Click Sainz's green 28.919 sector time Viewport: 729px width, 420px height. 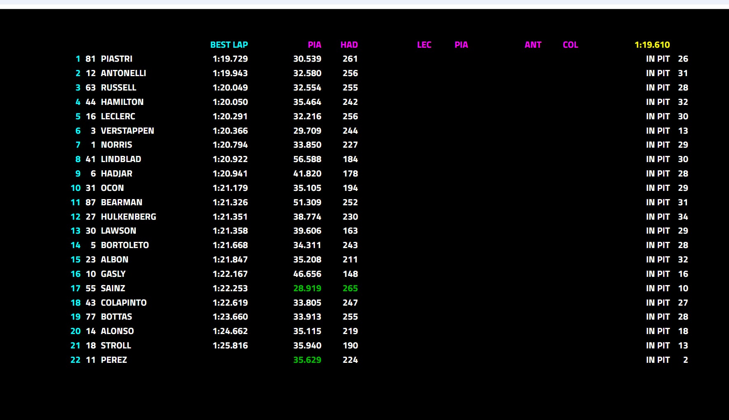coord(307,288)
